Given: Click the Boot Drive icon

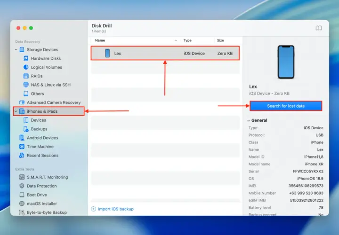Looking at the screenshot, I should [x=22, y=195].
